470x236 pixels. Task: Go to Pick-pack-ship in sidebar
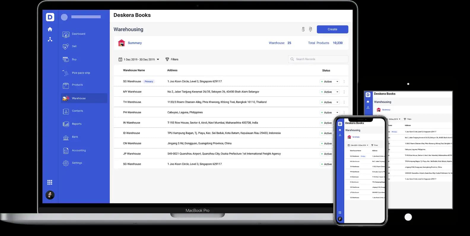pos(81,73)
